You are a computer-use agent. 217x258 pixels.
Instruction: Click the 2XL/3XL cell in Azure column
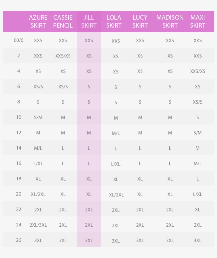point(38,225)
